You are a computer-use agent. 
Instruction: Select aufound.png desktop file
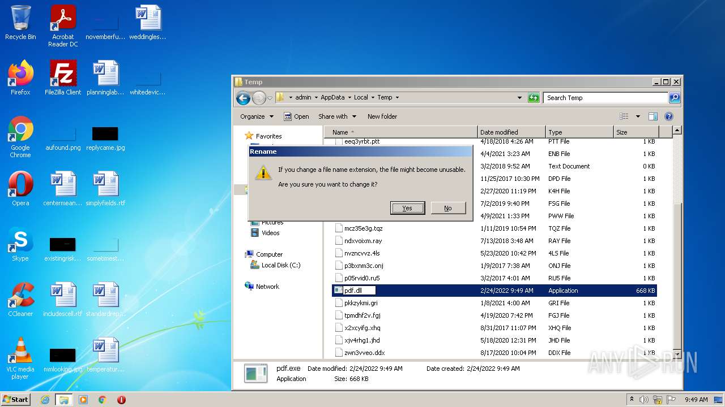(63, 138)
